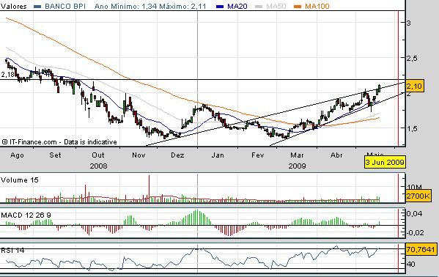The height and width of the screenshot is (277, 439).
Task: Click the Mar month label on time axis
Action: tap(297, 155)
